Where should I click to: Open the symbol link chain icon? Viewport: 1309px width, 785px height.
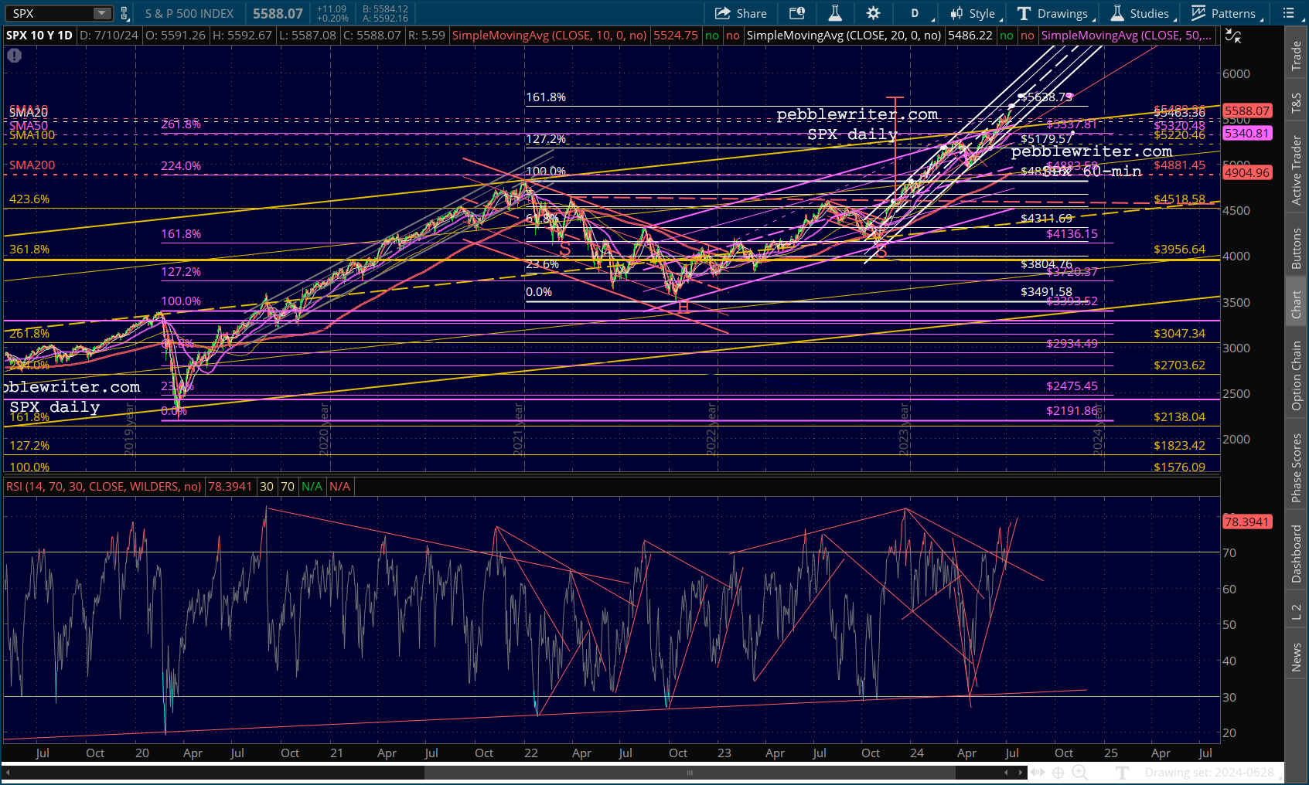pyautogui.click(x=124, y=13)
